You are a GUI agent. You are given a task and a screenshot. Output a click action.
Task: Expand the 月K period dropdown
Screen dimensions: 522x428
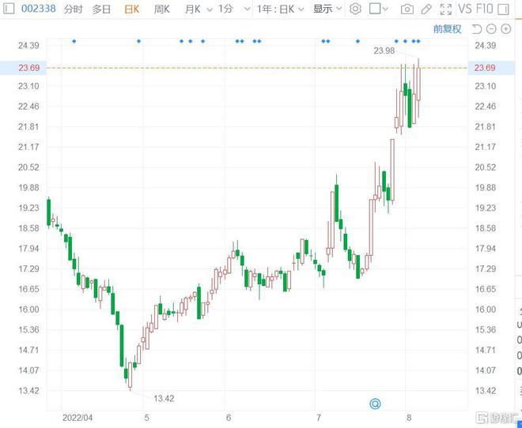(193, 9)
